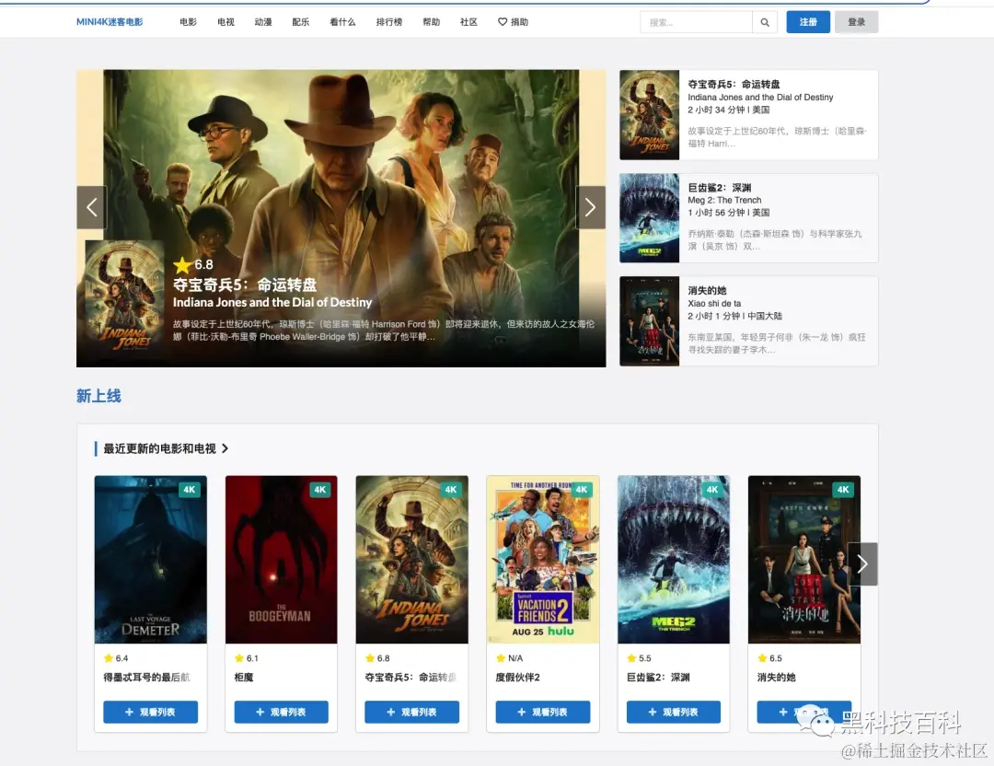994x766 pixels.
Task: Click the 4K badge on 消失的她 poster
Action: [x=843, y=490]
